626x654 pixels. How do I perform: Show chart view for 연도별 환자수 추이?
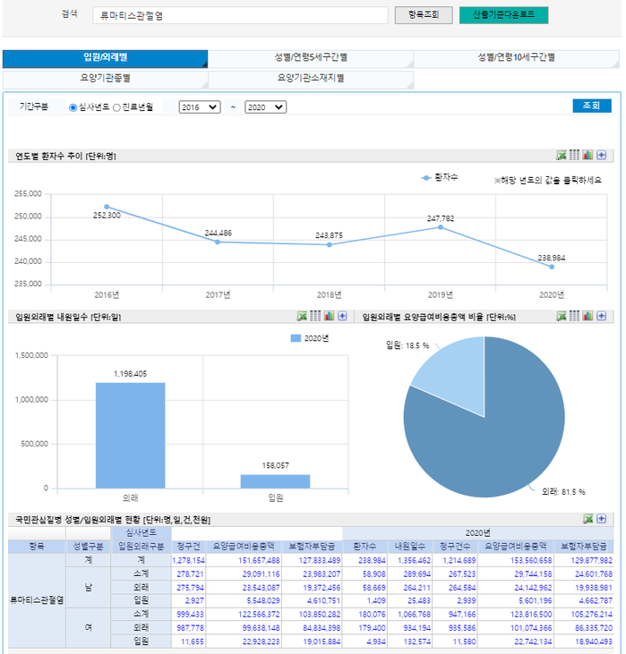click(x=587, y=155)
